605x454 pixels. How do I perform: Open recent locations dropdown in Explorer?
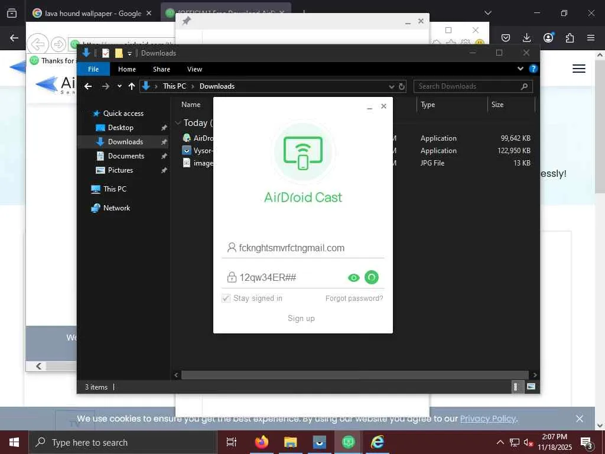[119, 86]
